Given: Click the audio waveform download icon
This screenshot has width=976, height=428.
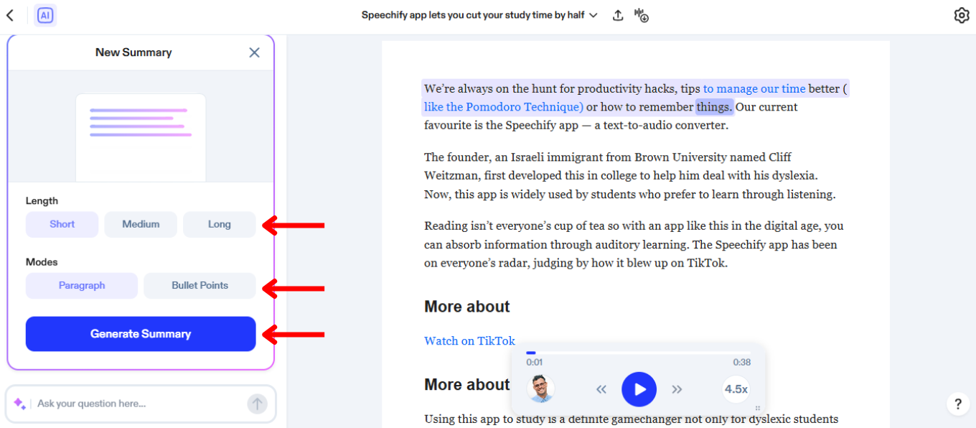Looking at the screenshot, I should pos(642,15).
